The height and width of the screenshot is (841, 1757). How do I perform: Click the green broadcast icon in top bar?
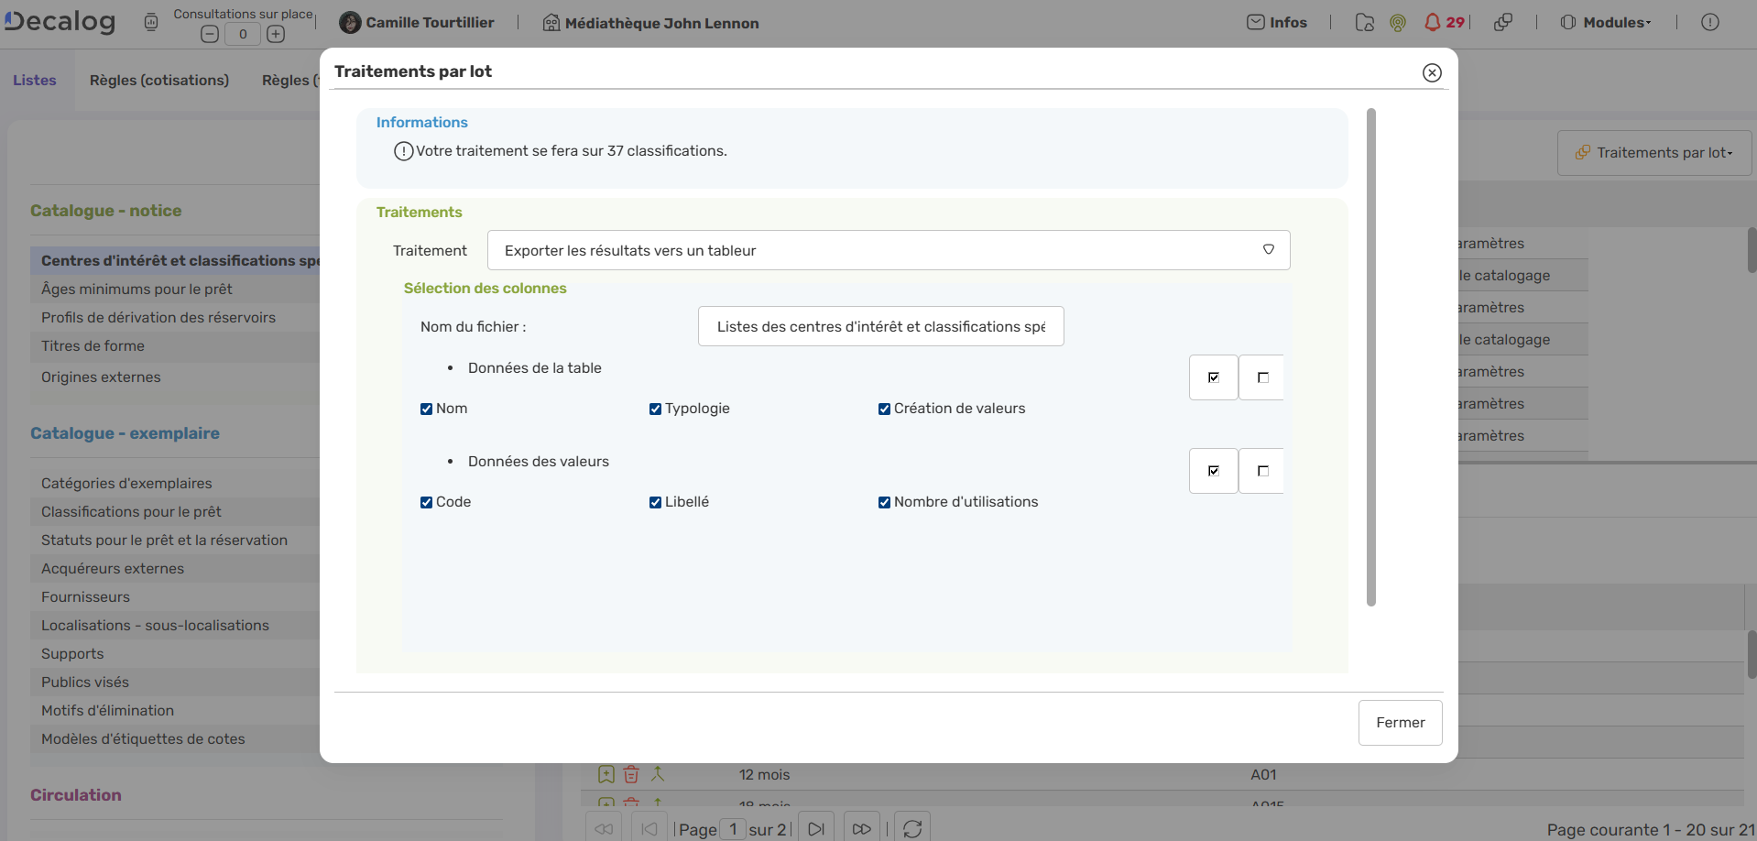pyautogui.click(x=1397, y=22)
